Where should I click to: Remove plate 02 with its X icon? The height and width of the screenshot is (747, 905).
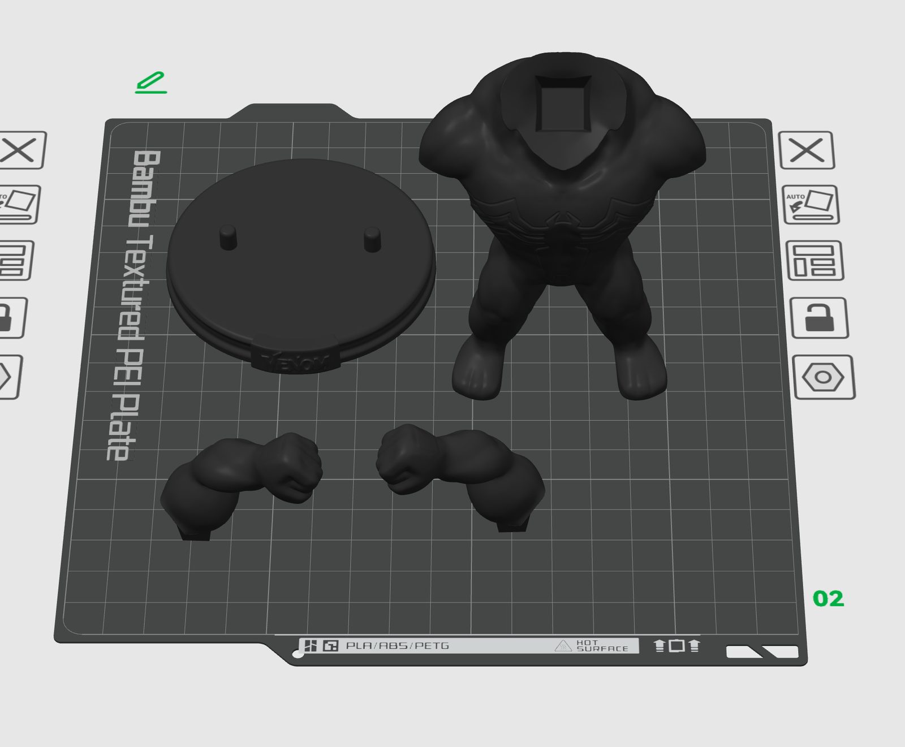coord(807,150)
